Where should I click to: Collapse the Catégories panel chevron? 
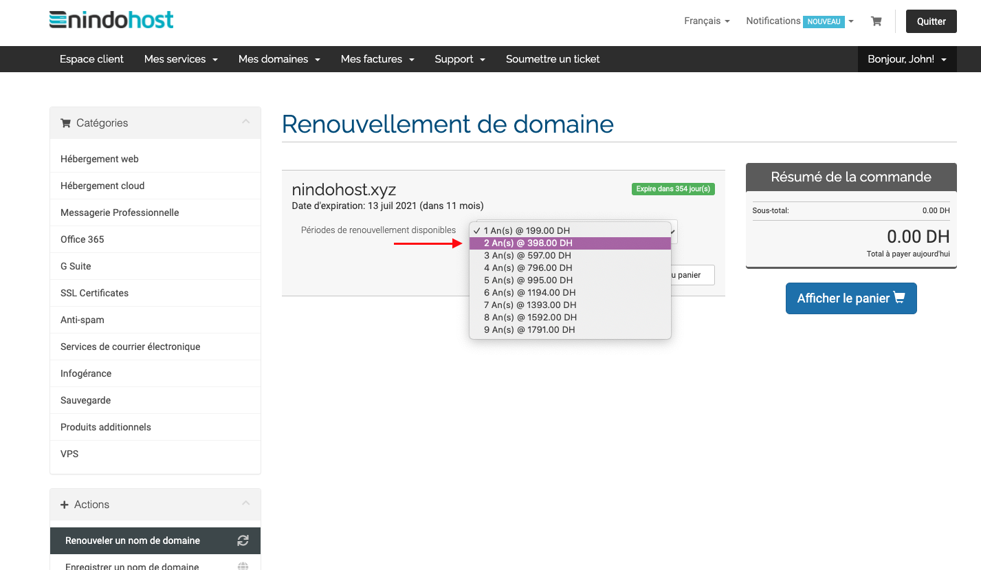(x=246, y=122)
